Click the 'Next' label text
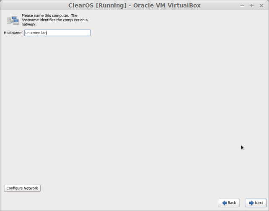The width and height of the screenshot is (269, 211). (259, 203)
